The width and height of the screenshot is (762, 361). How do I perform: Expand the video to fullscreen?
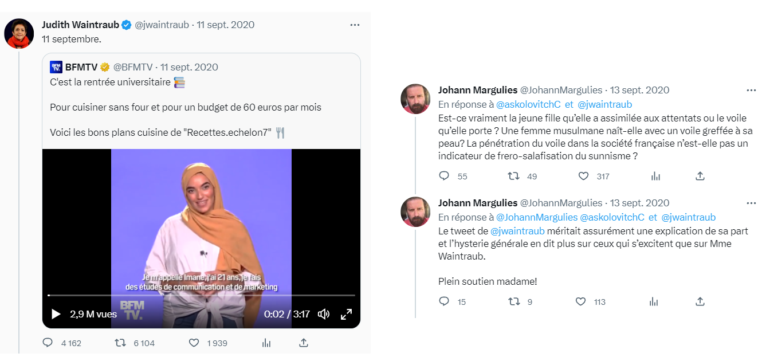point(347,314)
